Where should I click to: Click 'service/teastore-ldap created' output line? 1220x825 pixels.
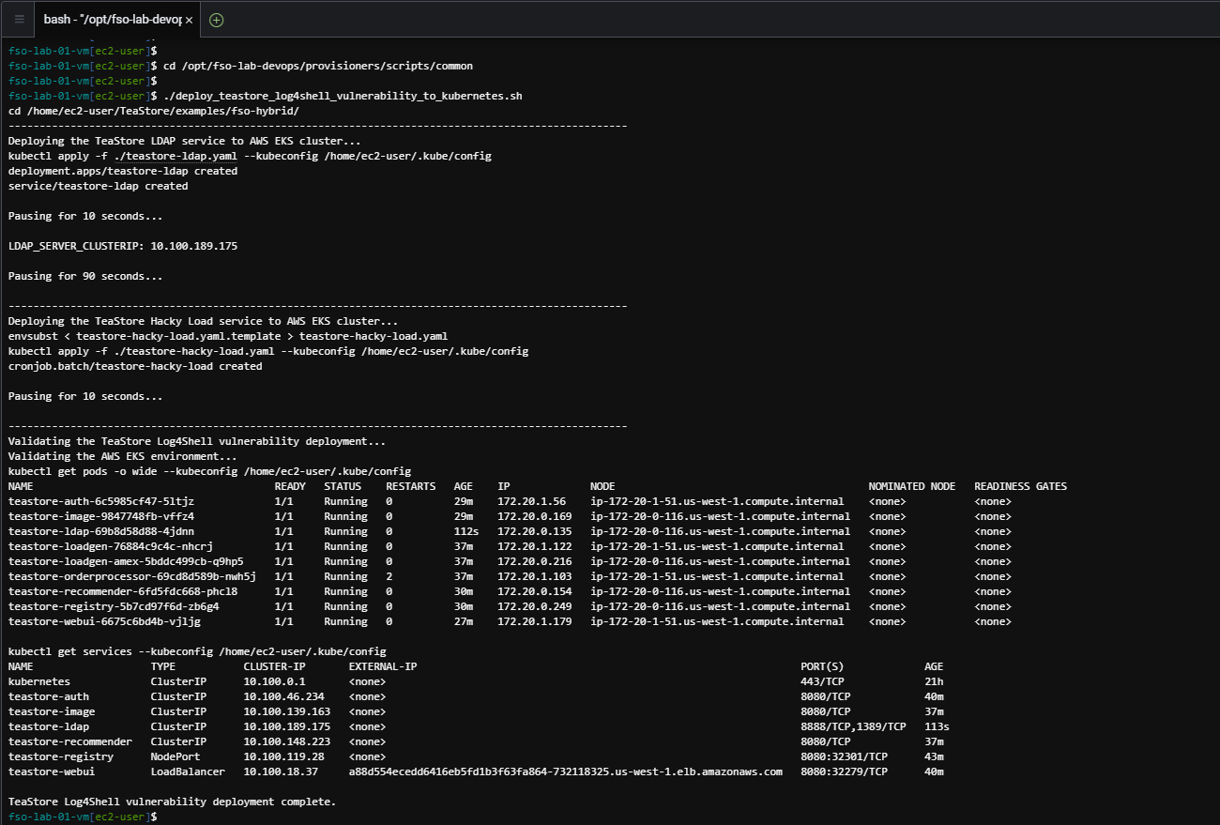click(98, 186)
